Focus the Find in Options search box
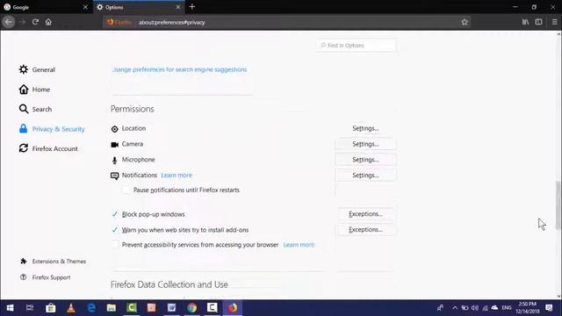The height and width of the screenshot is (316, 562). pos(356,46)
